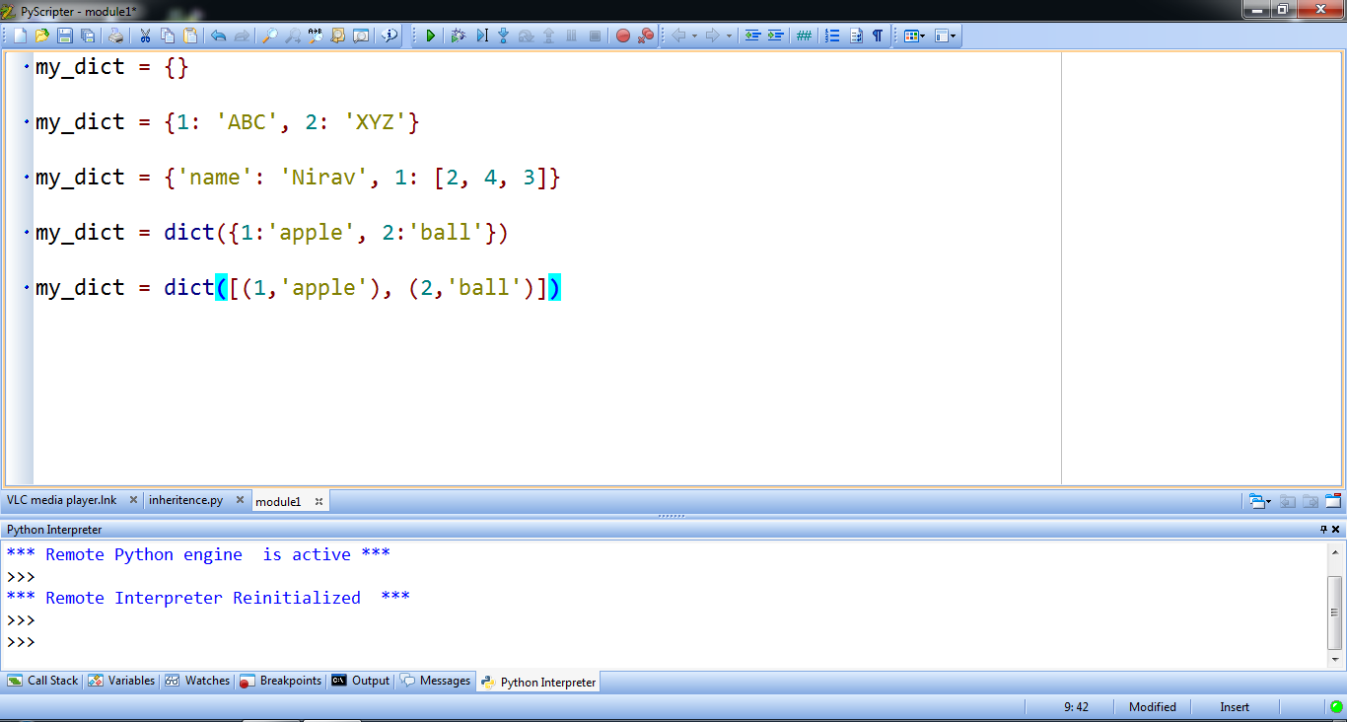Image resolution: width=1347 pixels, height=722 pixels.
Task: Close the module1 editor tab
Action: click(319, 501)
